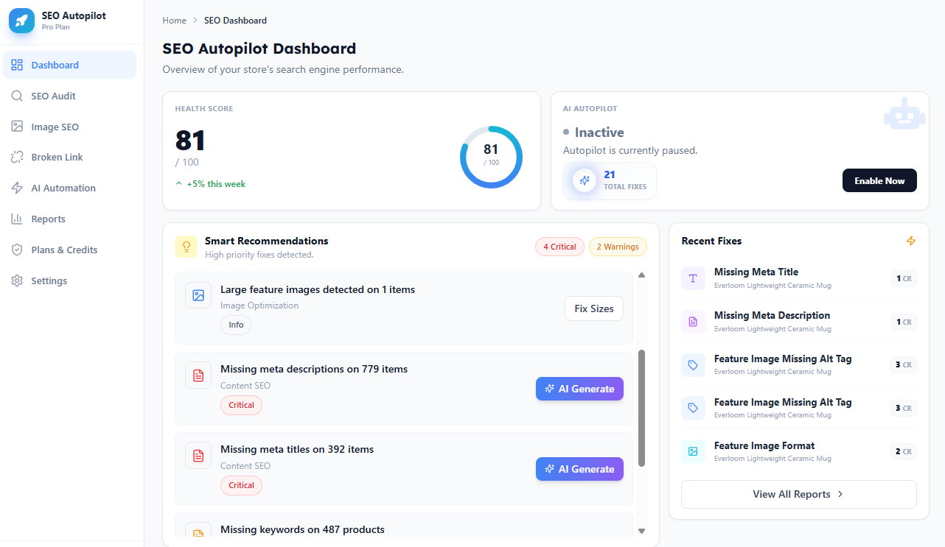Click the Pro Plan label under SEO Autopilot
945x547 pixels.
click(x=56, y=27)
